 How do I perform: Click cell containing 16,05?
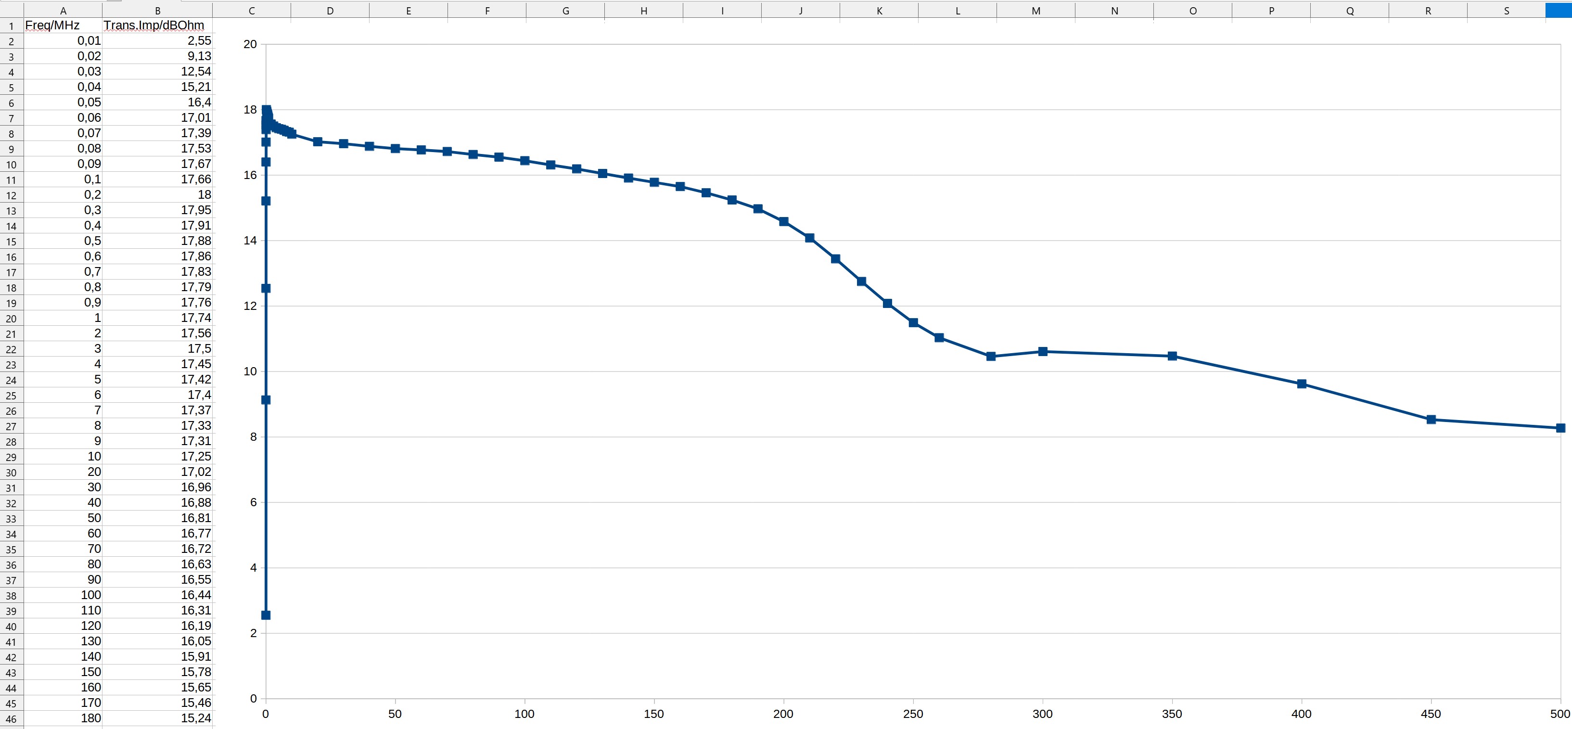click(157, 641)
